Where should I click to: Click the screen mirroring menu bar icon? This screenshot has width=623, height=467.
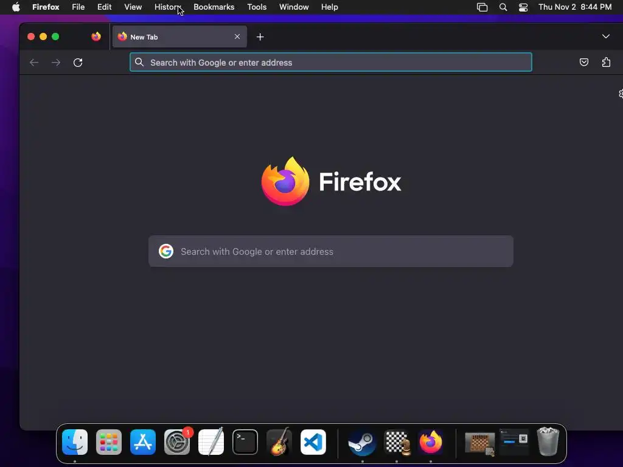pos(482,7)
